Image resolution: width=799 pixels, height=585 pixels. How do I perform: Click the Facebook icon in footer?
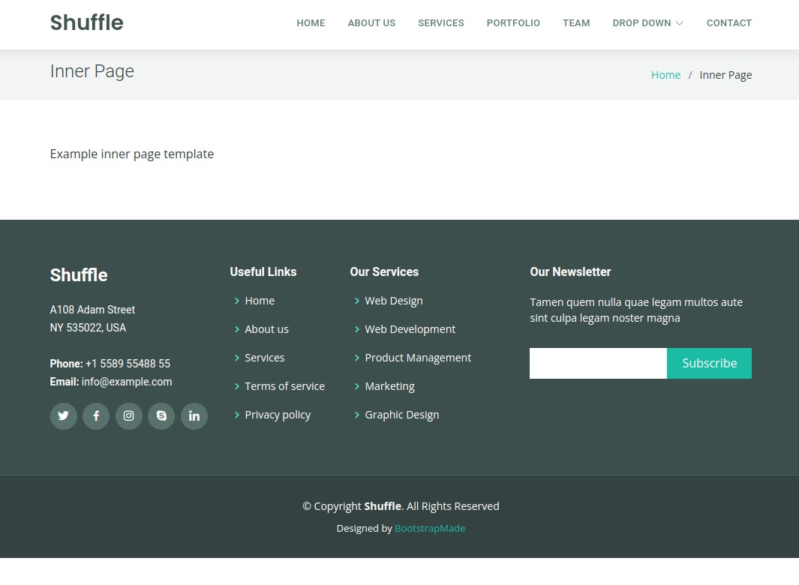pos(96,416)
